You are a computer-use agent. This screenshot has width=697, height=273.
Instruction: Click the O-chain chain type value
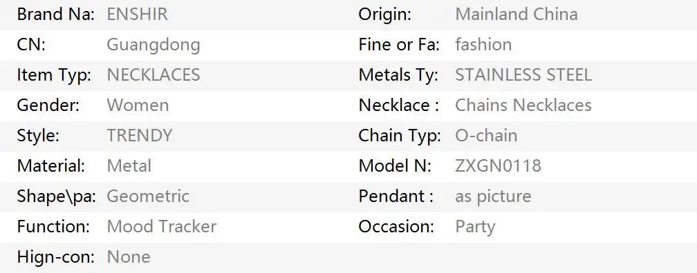(x=486, y=135)
